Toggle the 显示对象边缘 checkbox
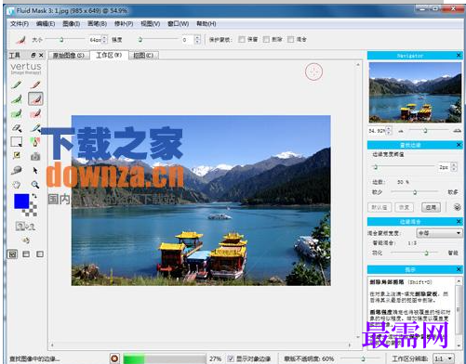The height and width of the screenshot is (364, 466). pos(231,358)
